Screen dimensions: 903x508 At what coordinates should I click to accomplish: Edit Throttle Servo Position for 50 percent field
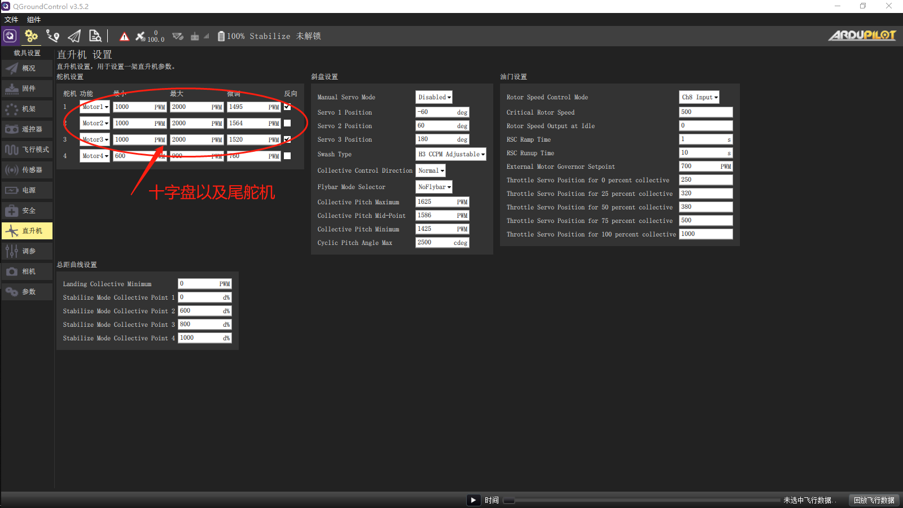(706, 207)
